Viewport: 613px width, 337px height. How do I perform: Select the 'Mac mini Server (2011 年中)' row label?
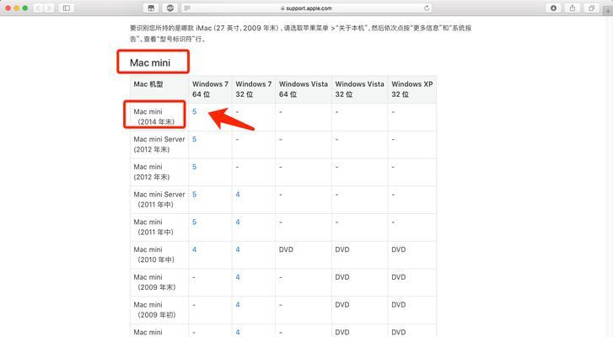point(159,200)
